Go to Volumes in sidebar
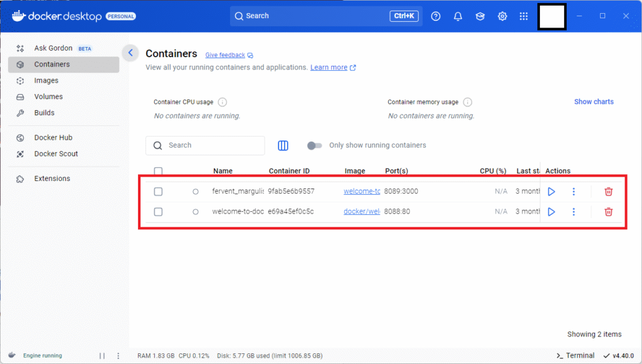This screenshot has width=642, height=364. 63,96
